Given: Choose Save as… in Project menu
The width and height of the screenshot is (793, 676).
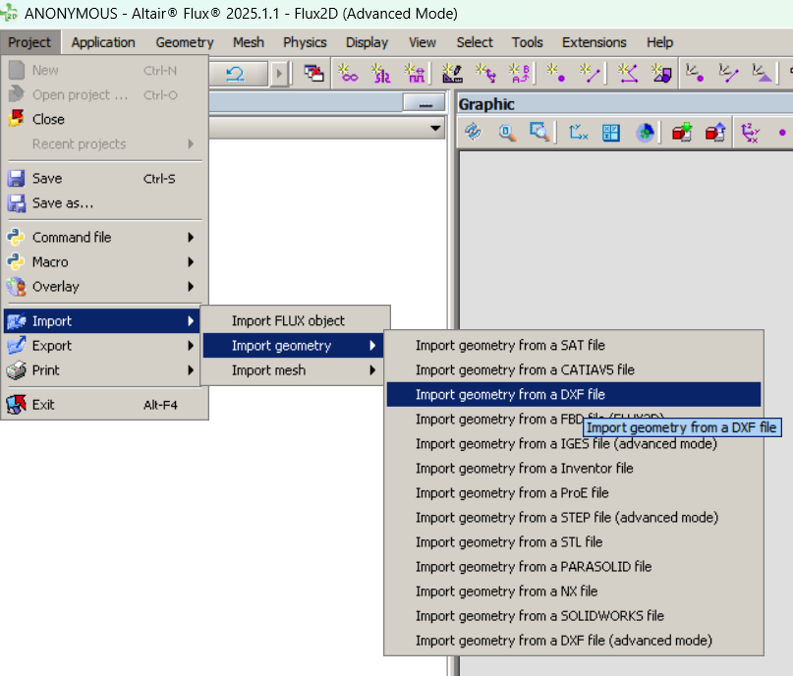Looking at the screenshot, I should [104, 203].
